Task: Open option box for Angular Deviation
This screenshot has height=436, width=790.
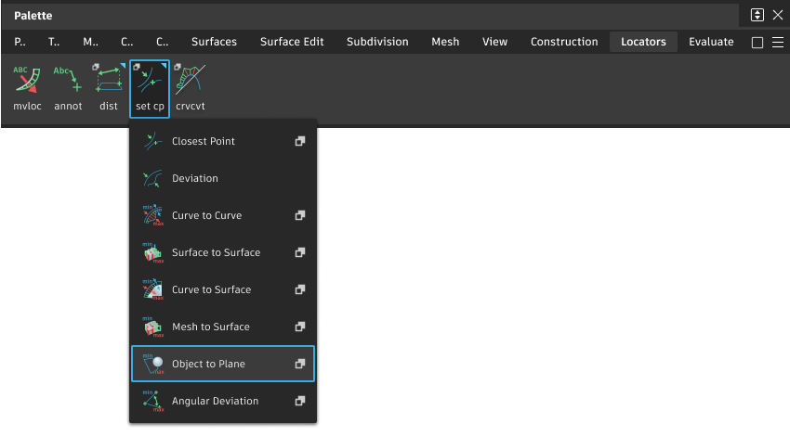Action: pos(300,401)
